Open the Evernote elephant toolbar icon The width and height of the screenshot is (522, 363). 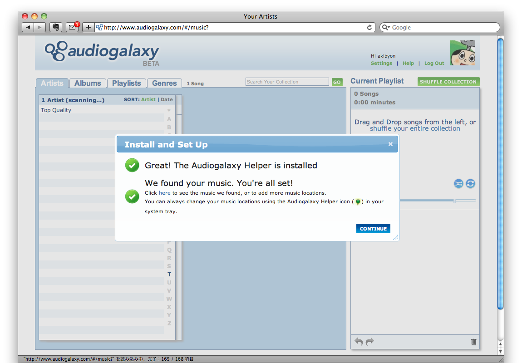(55, 27)
